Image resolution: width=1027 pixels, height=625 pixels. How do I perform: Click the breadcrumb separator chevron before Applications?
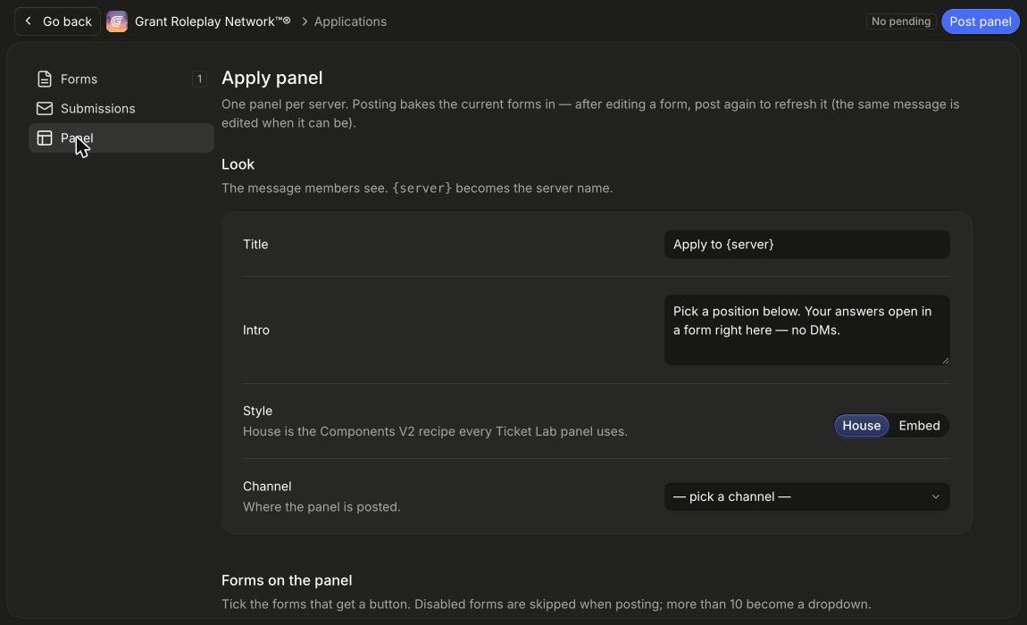click(305, 21)
